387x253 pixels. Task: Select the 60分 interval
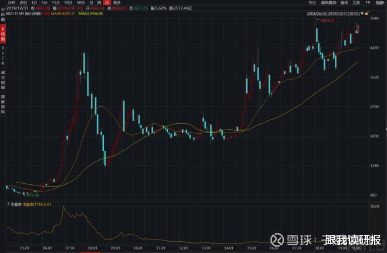click(81, 3)
